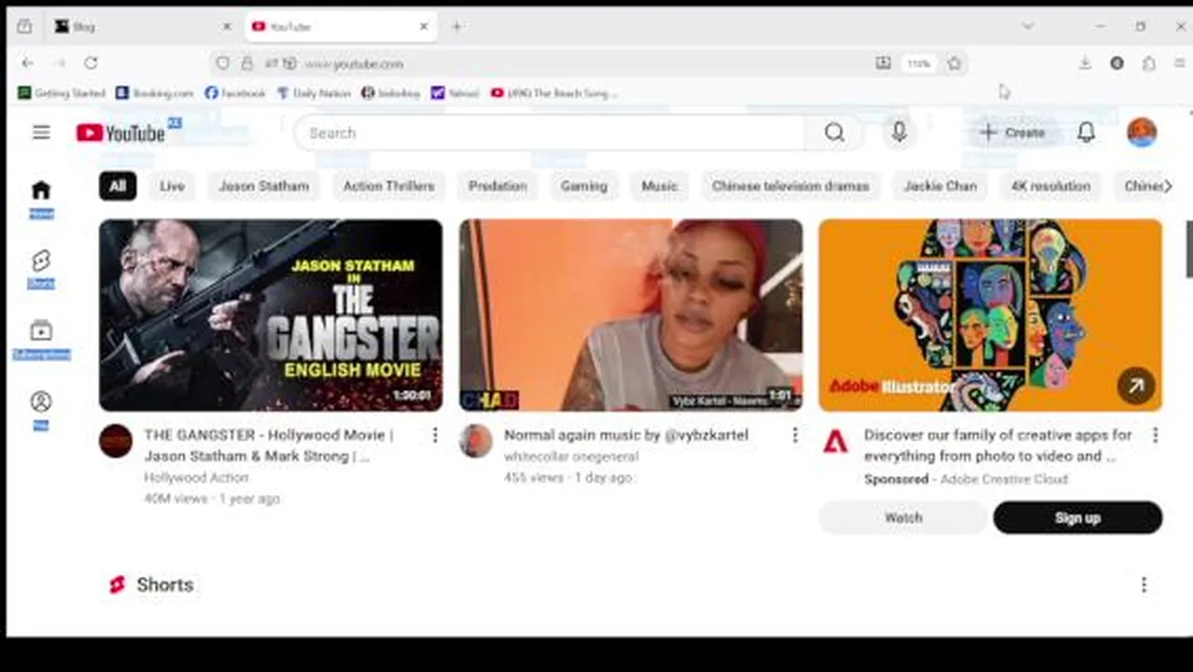
Task: Switch to the Blog browser tab
Action: pos(141,27)
